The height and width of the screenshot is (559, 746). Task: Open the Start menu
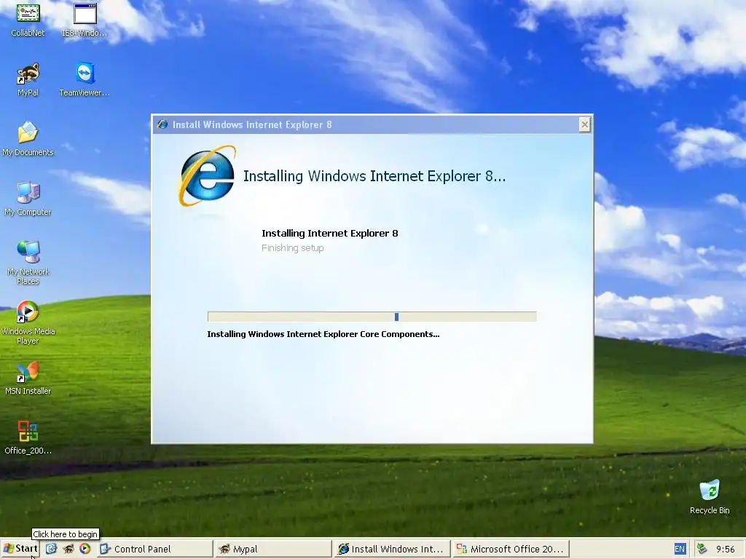[x=20, y=549]
